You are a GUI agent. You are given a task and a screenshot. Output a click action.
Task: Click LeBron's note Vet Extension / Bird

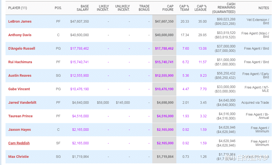point(258,22)
